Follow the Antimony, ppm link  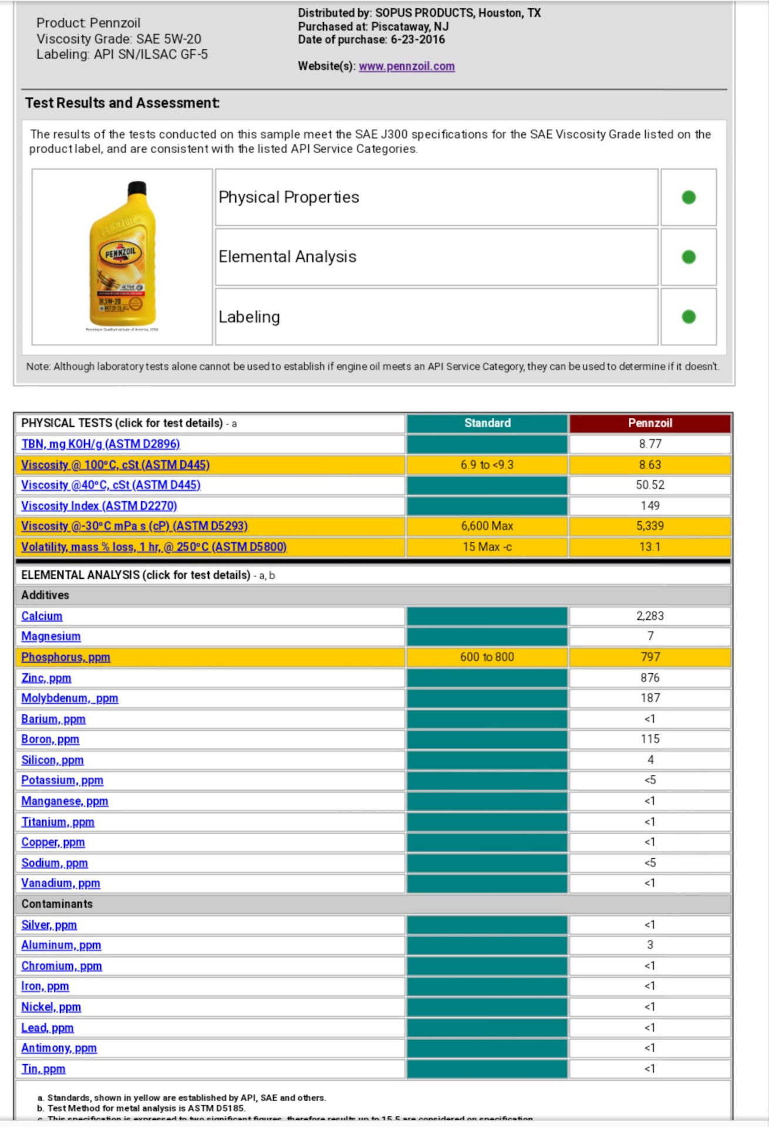pos(59,1048)
